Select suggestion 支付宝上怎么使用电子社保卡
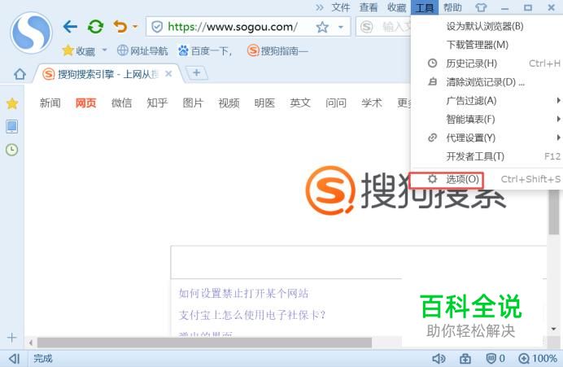Viewport: 563px width, 367px height. (252, 315)
